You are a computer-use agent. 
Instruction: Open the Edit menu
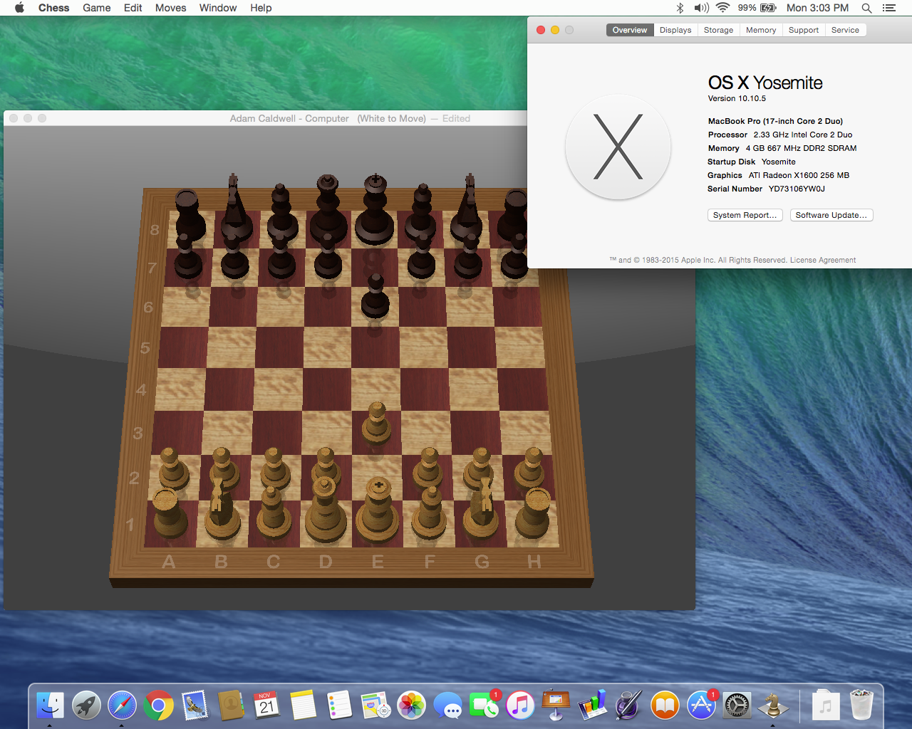click(x=133, y=8)
